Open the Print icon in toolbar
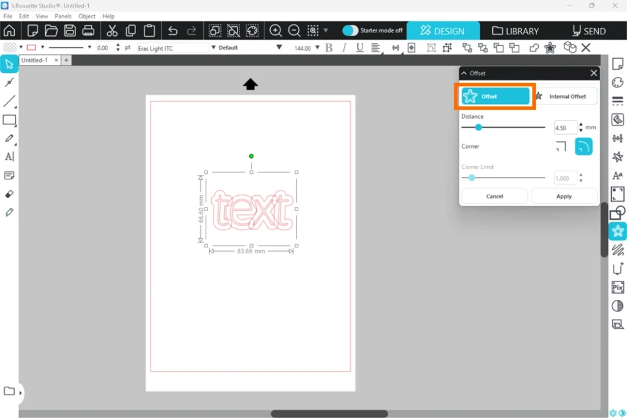 point(88,31)
